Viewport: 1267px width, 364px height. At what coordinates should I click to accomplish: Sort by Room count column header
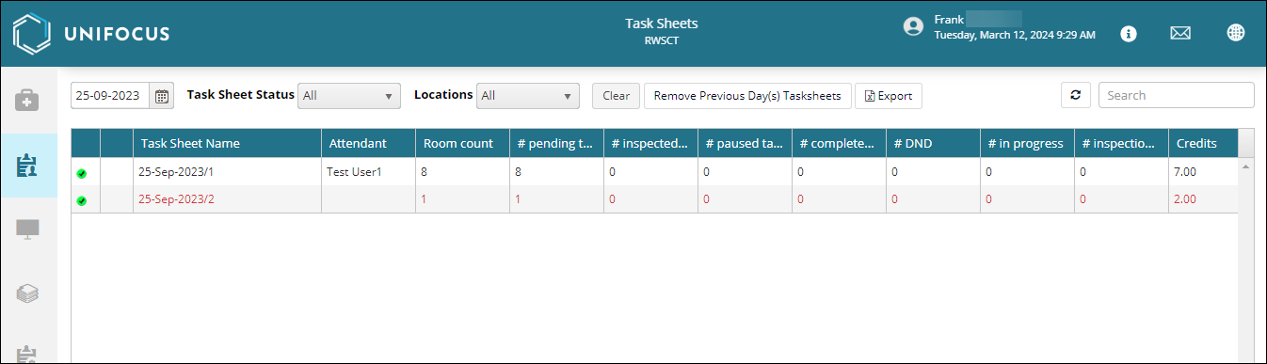click(462, 143)
